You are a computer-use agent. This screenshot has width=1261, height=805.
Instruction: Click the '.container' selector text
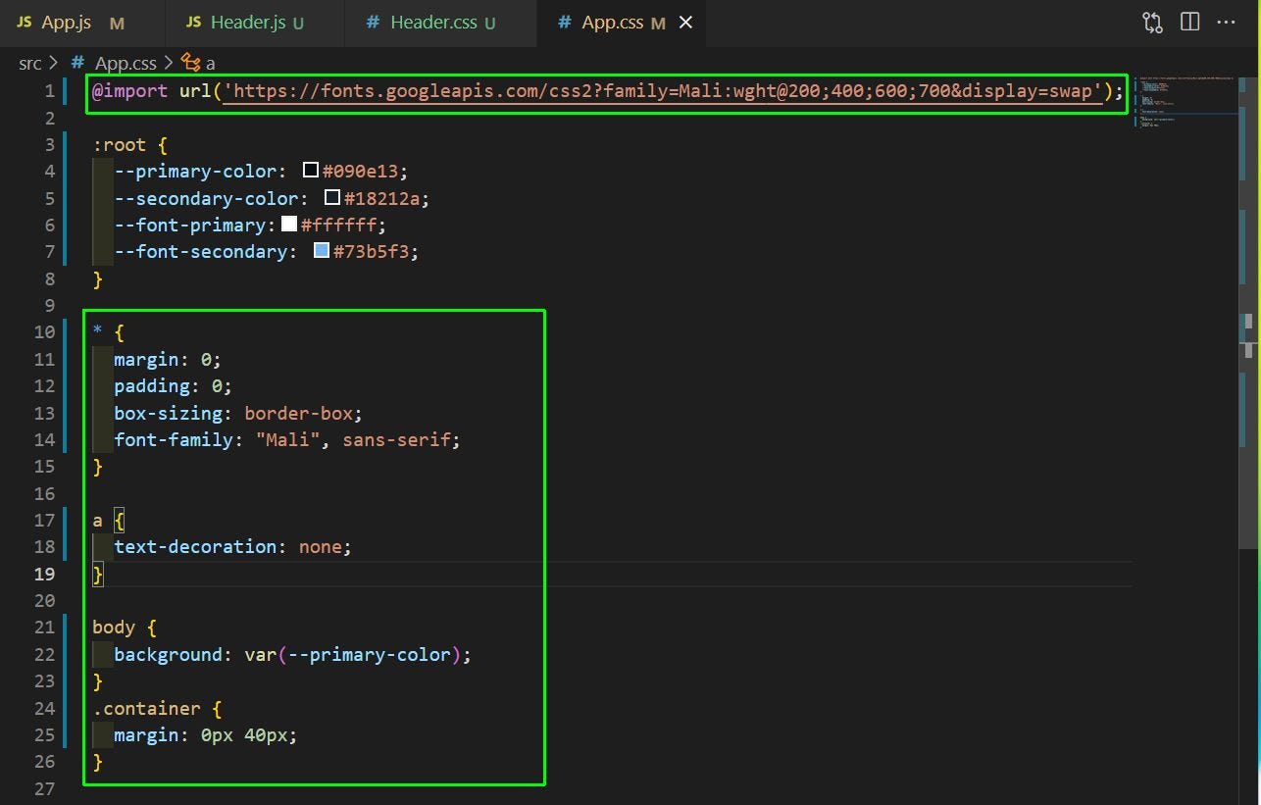click(146, 708)
